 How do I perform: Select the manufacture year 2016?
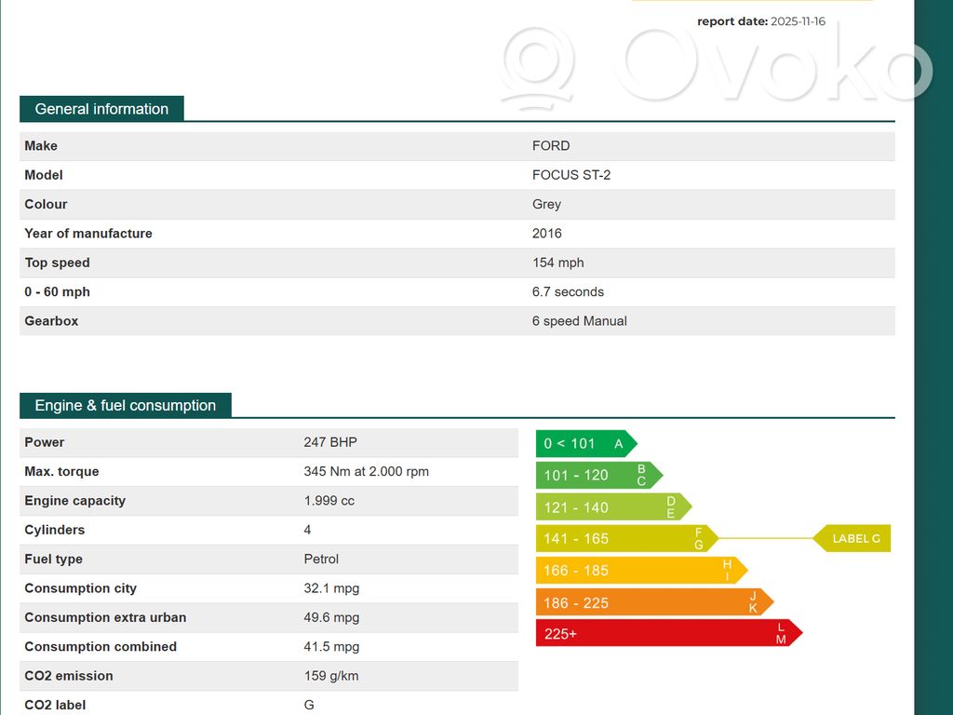point(546,234)
